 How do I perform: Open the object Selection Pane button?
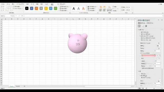click(109, 8)
